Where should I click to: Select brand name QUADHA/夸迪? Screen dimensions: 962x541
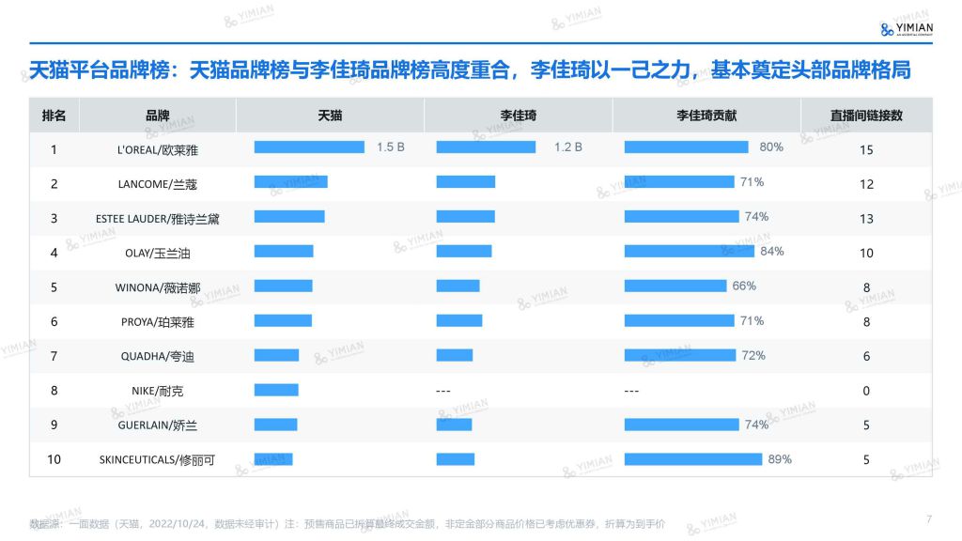[x=158, y=356]
